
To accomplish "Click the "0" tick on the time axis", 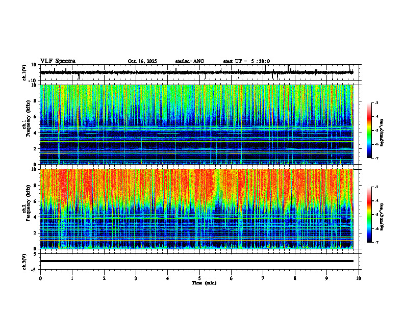I will [x=40, y=278].
